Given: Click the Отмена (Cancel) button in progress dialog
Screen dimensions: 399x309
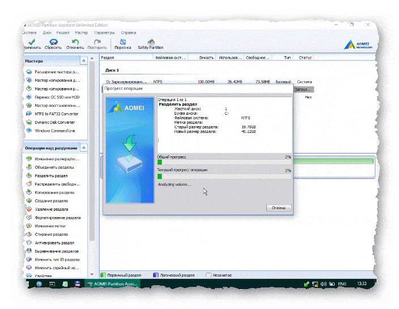Looking at the screenshot, I should pos(278,208).
